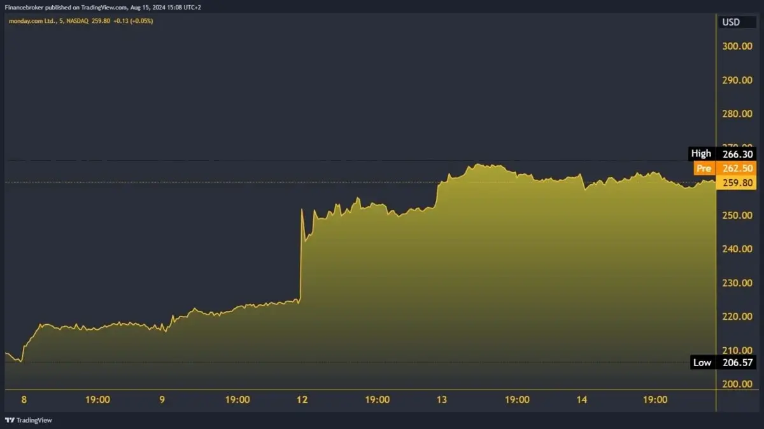Open the TradingView link at bottom left
Image resolution: width=764 pixels, height=429 pixels.
(x=33, y=420)
